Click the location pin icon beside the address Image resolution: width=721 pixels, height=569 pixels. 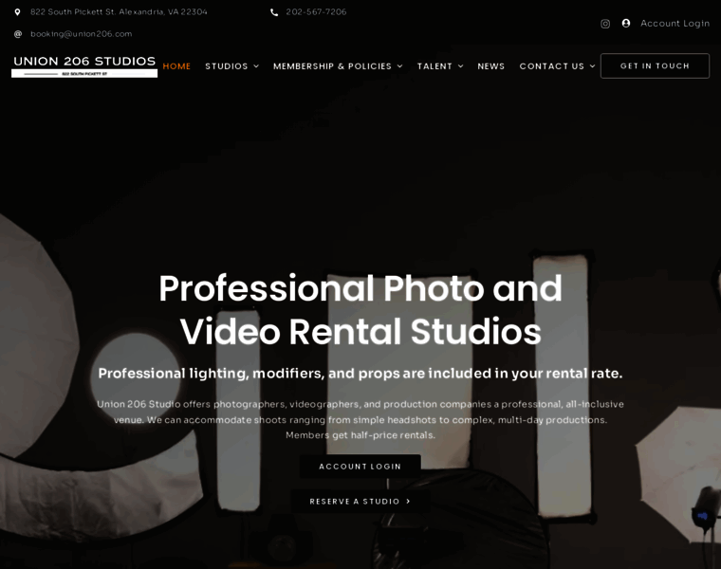(x=17, y=12)
